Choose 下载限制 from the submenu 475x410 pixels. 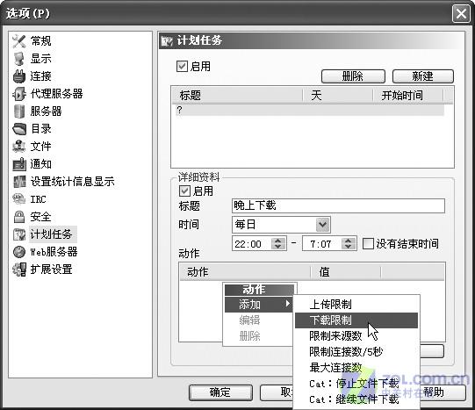tap(356, 320)
